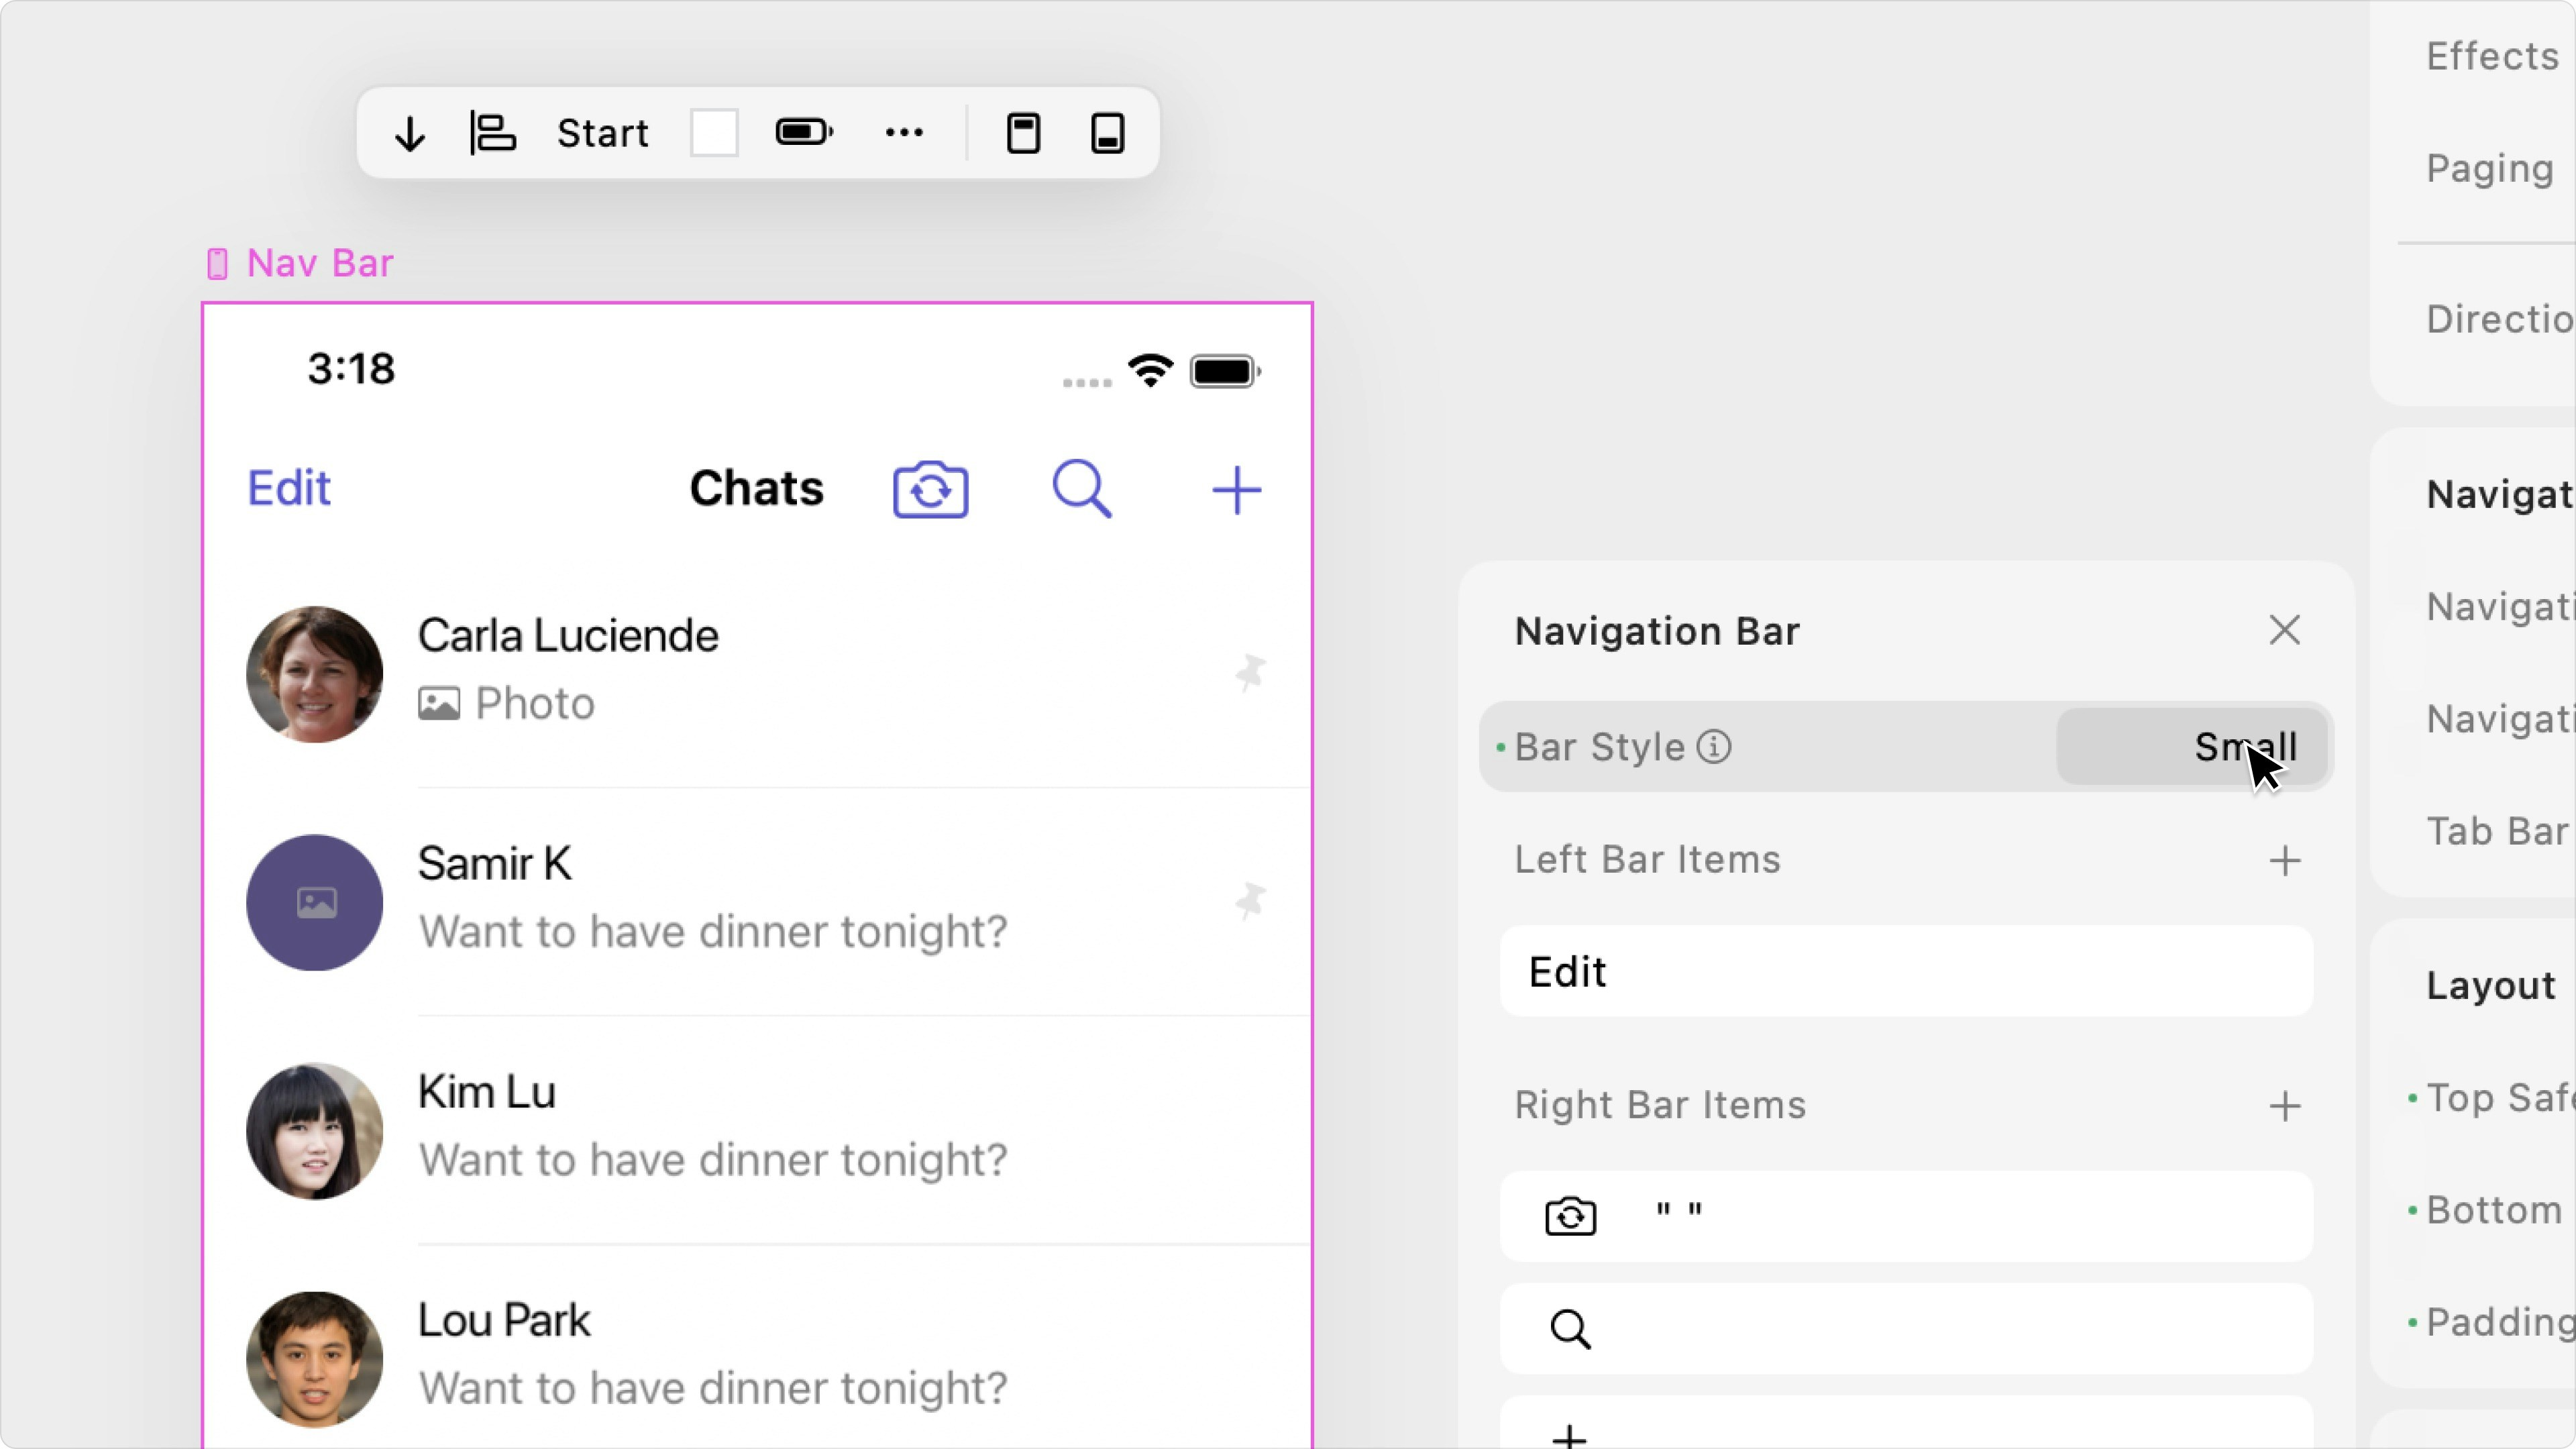Screen dimensions: 2576x1449
Task: Click the status bar battery icon in toolbar
Action: [x=804, y=133]
